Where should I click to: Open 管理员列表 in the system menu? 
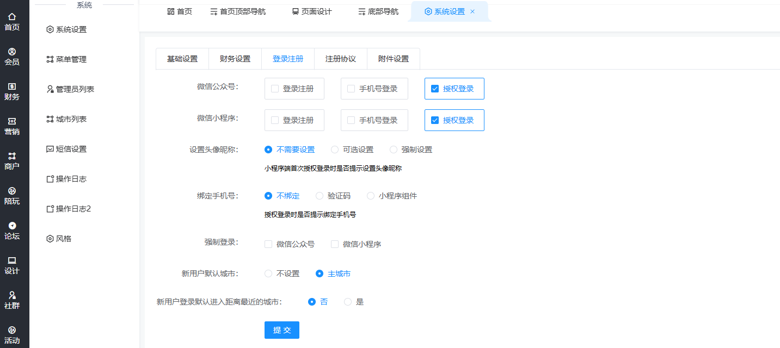pos(75,89)
